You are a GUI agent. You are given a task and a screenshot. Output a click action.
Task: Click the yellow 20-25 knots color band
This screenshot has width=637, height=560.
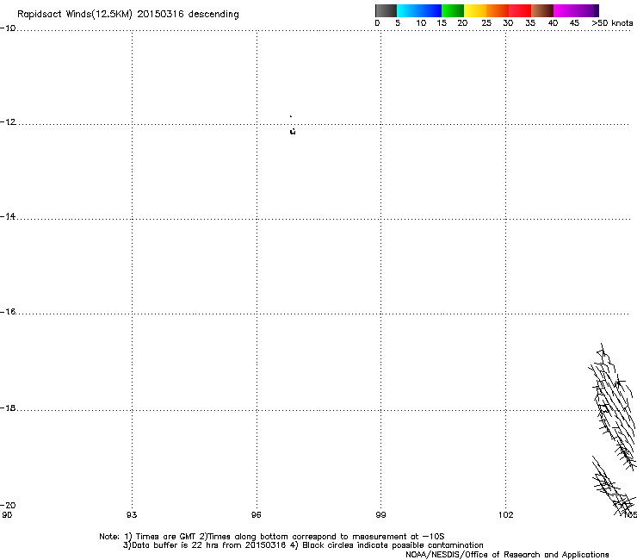[475, 10]
